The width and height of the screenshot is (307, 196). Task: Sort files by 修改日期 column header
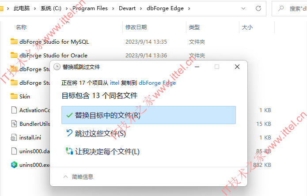coord(136,27)
